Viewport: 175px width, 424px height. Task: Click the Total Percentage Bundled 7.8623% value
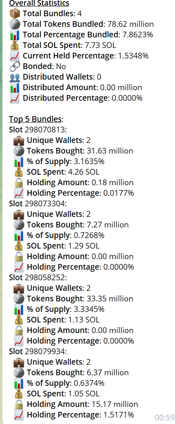(137, 35)
